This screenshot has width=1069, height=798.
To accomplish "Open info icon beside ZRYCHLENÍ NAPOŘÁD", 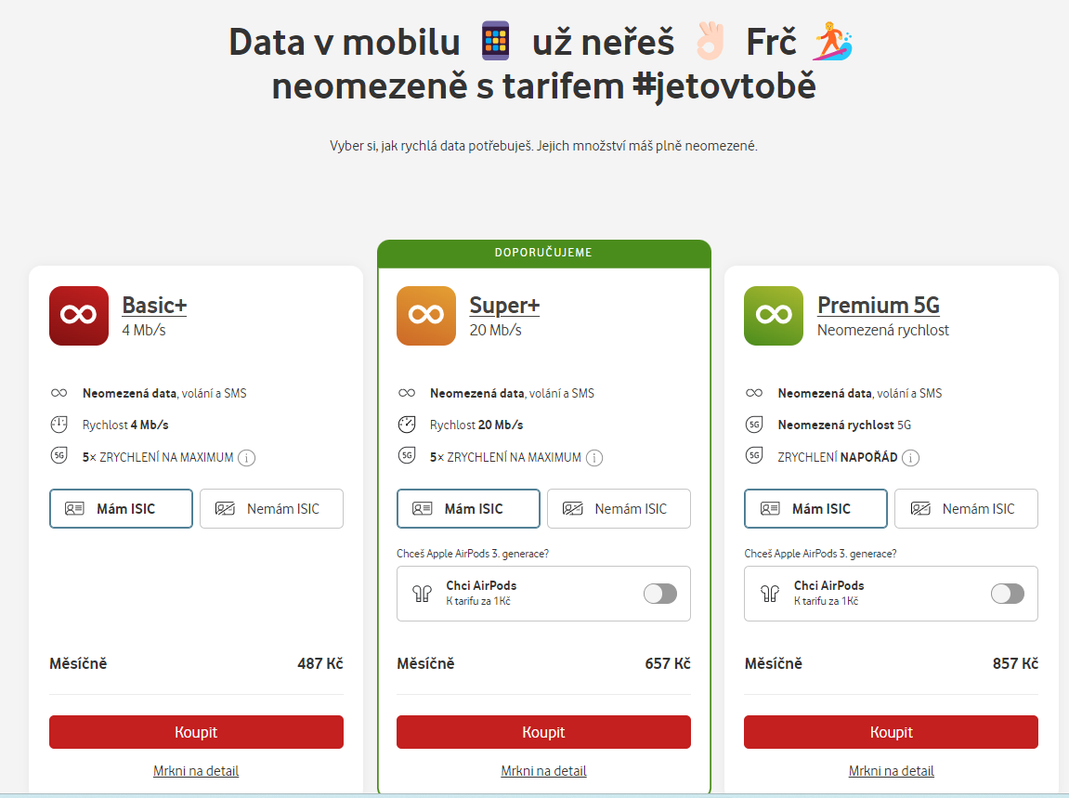I will (x=910, y=458).
